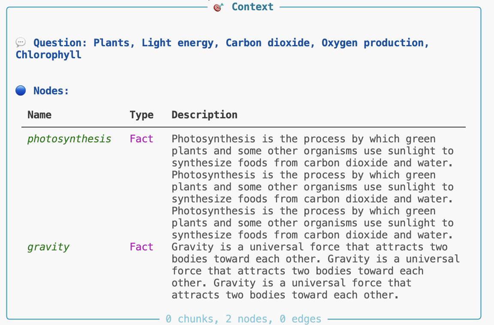
Task: Click the Type column header
Action: pyautogui.click(x=142, y=115)
